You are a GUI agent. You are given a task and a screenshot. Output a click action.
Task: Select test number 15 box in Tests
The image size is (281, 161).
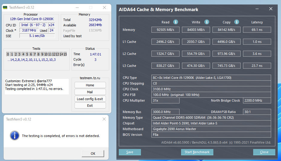click(x=65, y=54)
